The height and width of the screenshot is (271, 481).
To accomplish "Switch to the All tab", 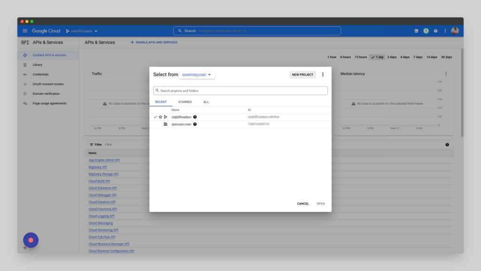I will click(206, 102).
